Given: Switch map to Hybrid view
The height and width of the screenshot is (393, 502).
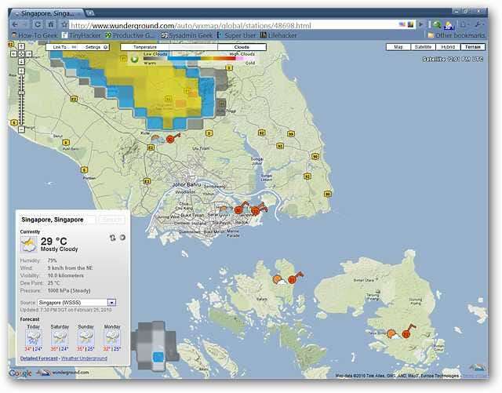Looking at the screenshot, I should (x=448, y=47).
